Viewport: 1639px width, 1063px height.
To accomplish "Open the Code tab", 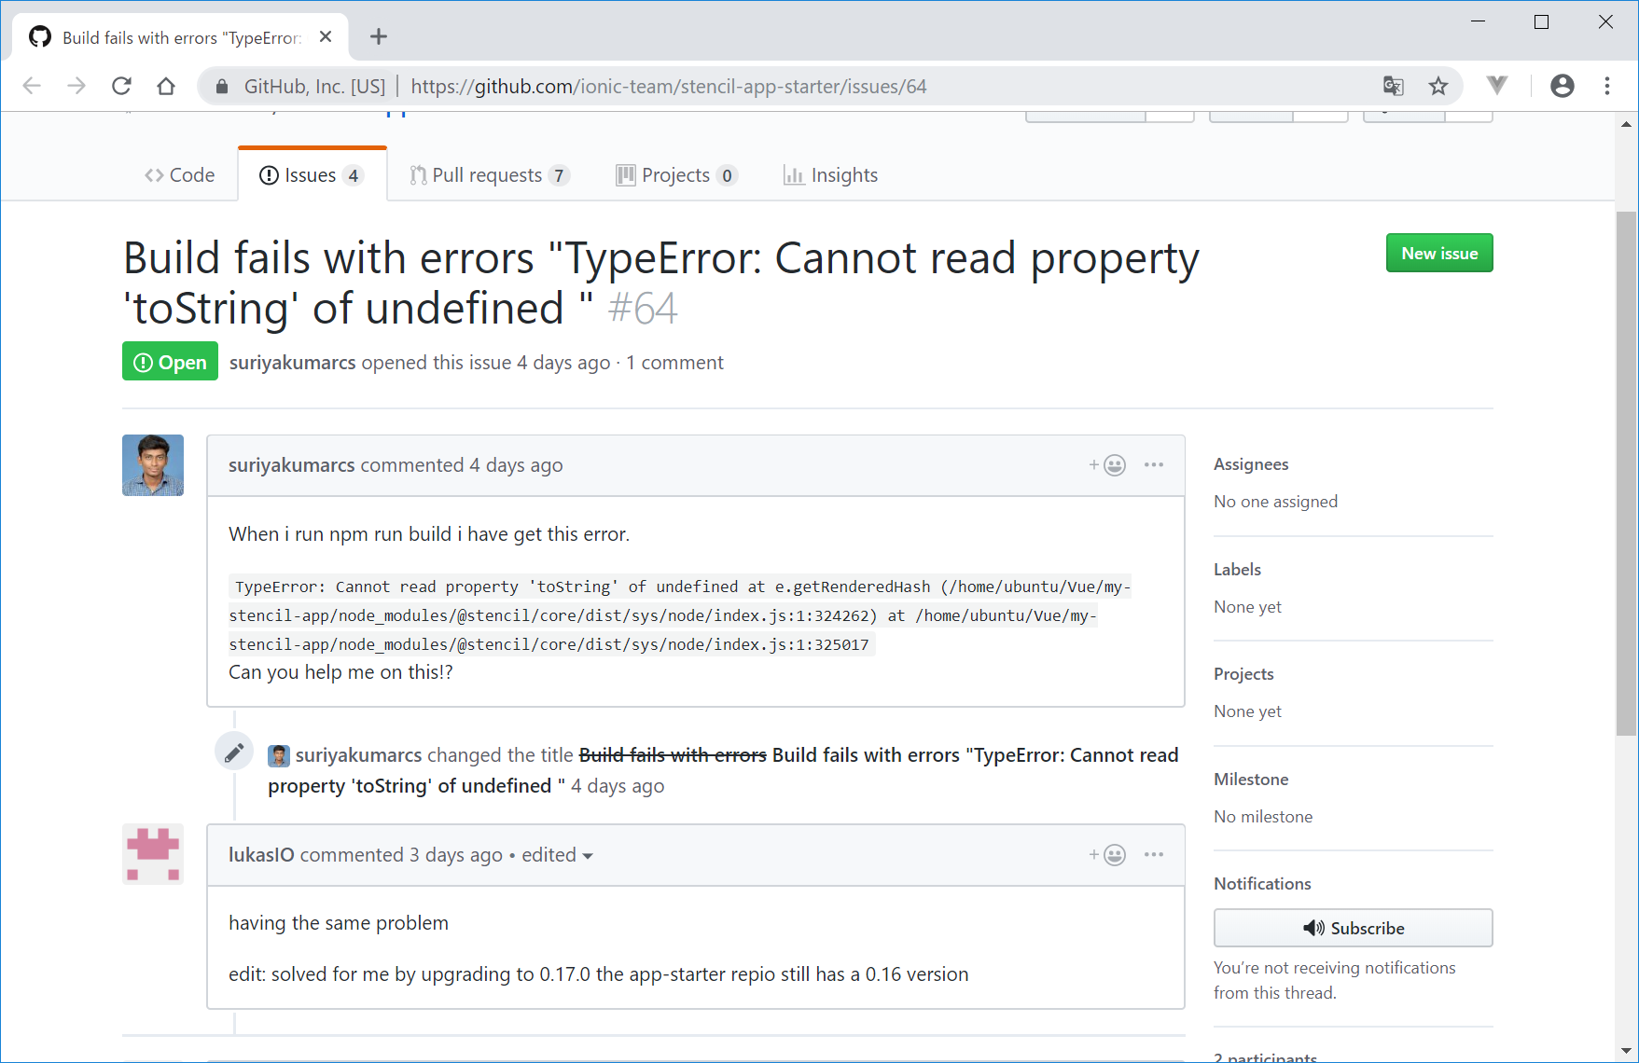I will (180, 175).
